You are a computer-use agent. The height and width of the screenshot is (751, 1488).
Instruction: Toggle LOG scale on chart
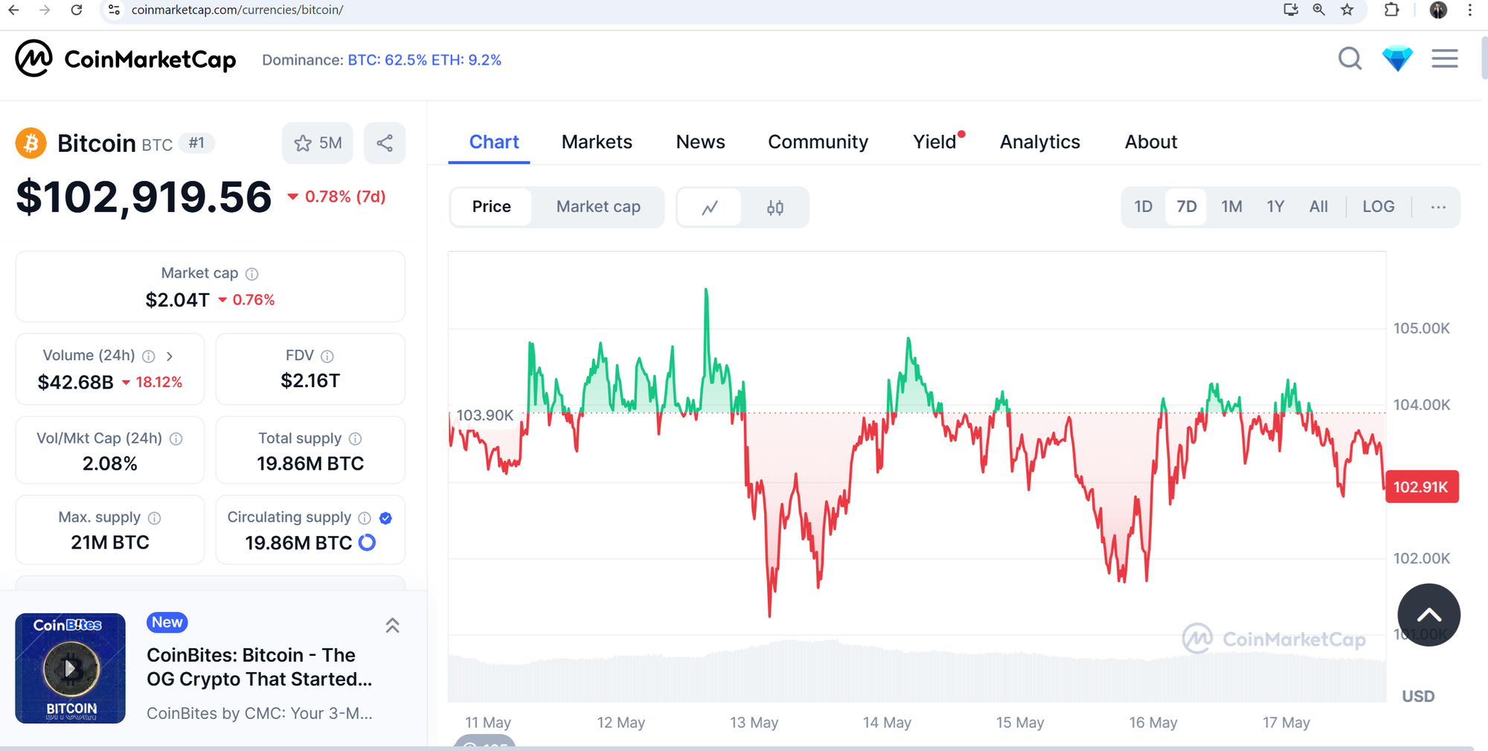click(x=1378, y=207)
